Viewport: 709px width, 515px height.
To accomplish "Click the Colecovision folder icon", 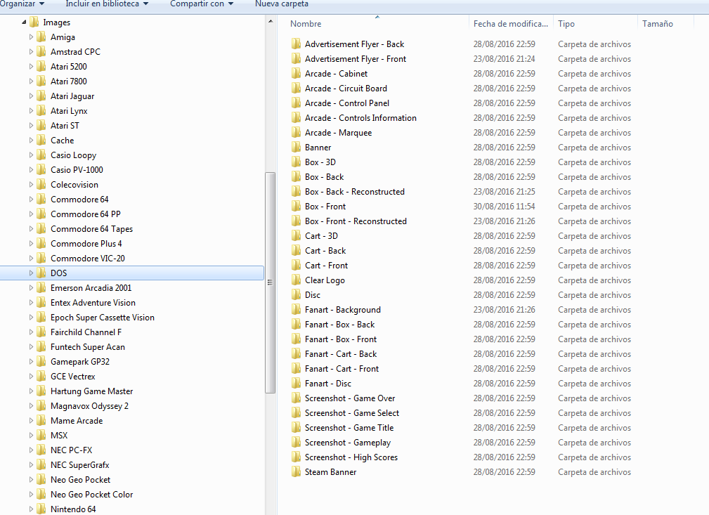I will click(x=41, y=185).
